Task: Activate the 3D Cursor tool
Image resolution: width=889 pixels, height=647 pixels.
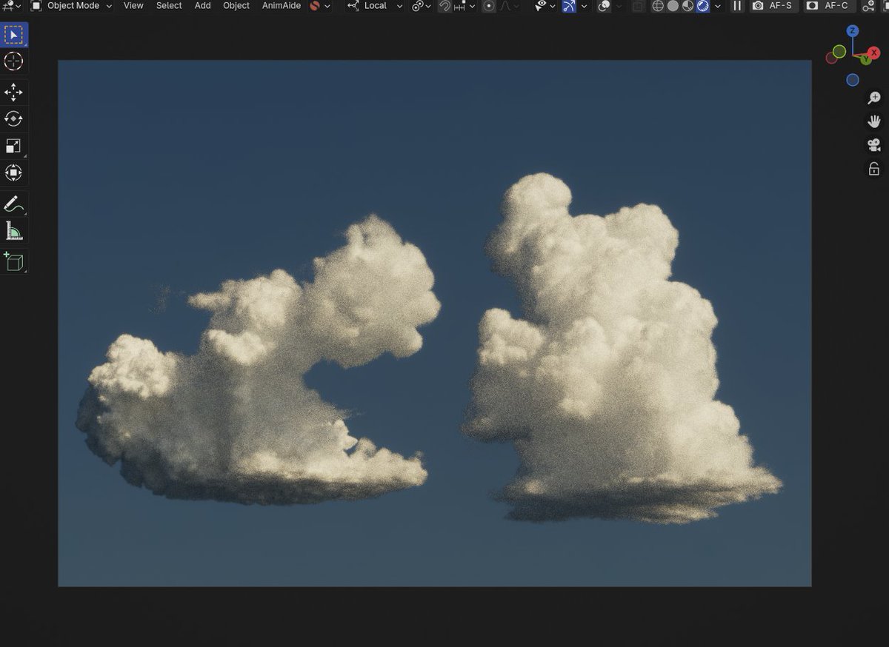Action: point(13,62)
